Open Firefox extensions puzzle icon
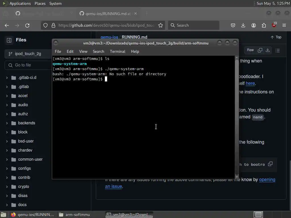291x218 pixels. [x=264, y=25]
